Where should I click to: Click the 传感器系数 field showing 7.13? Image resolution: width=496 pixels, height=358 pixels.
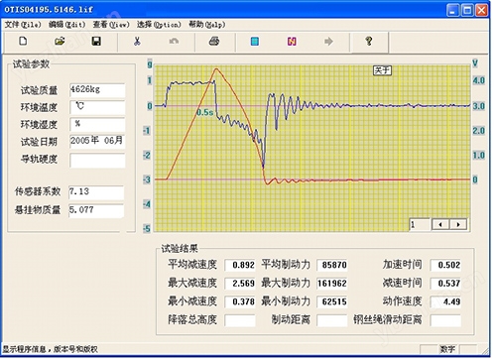click(96, 192)
